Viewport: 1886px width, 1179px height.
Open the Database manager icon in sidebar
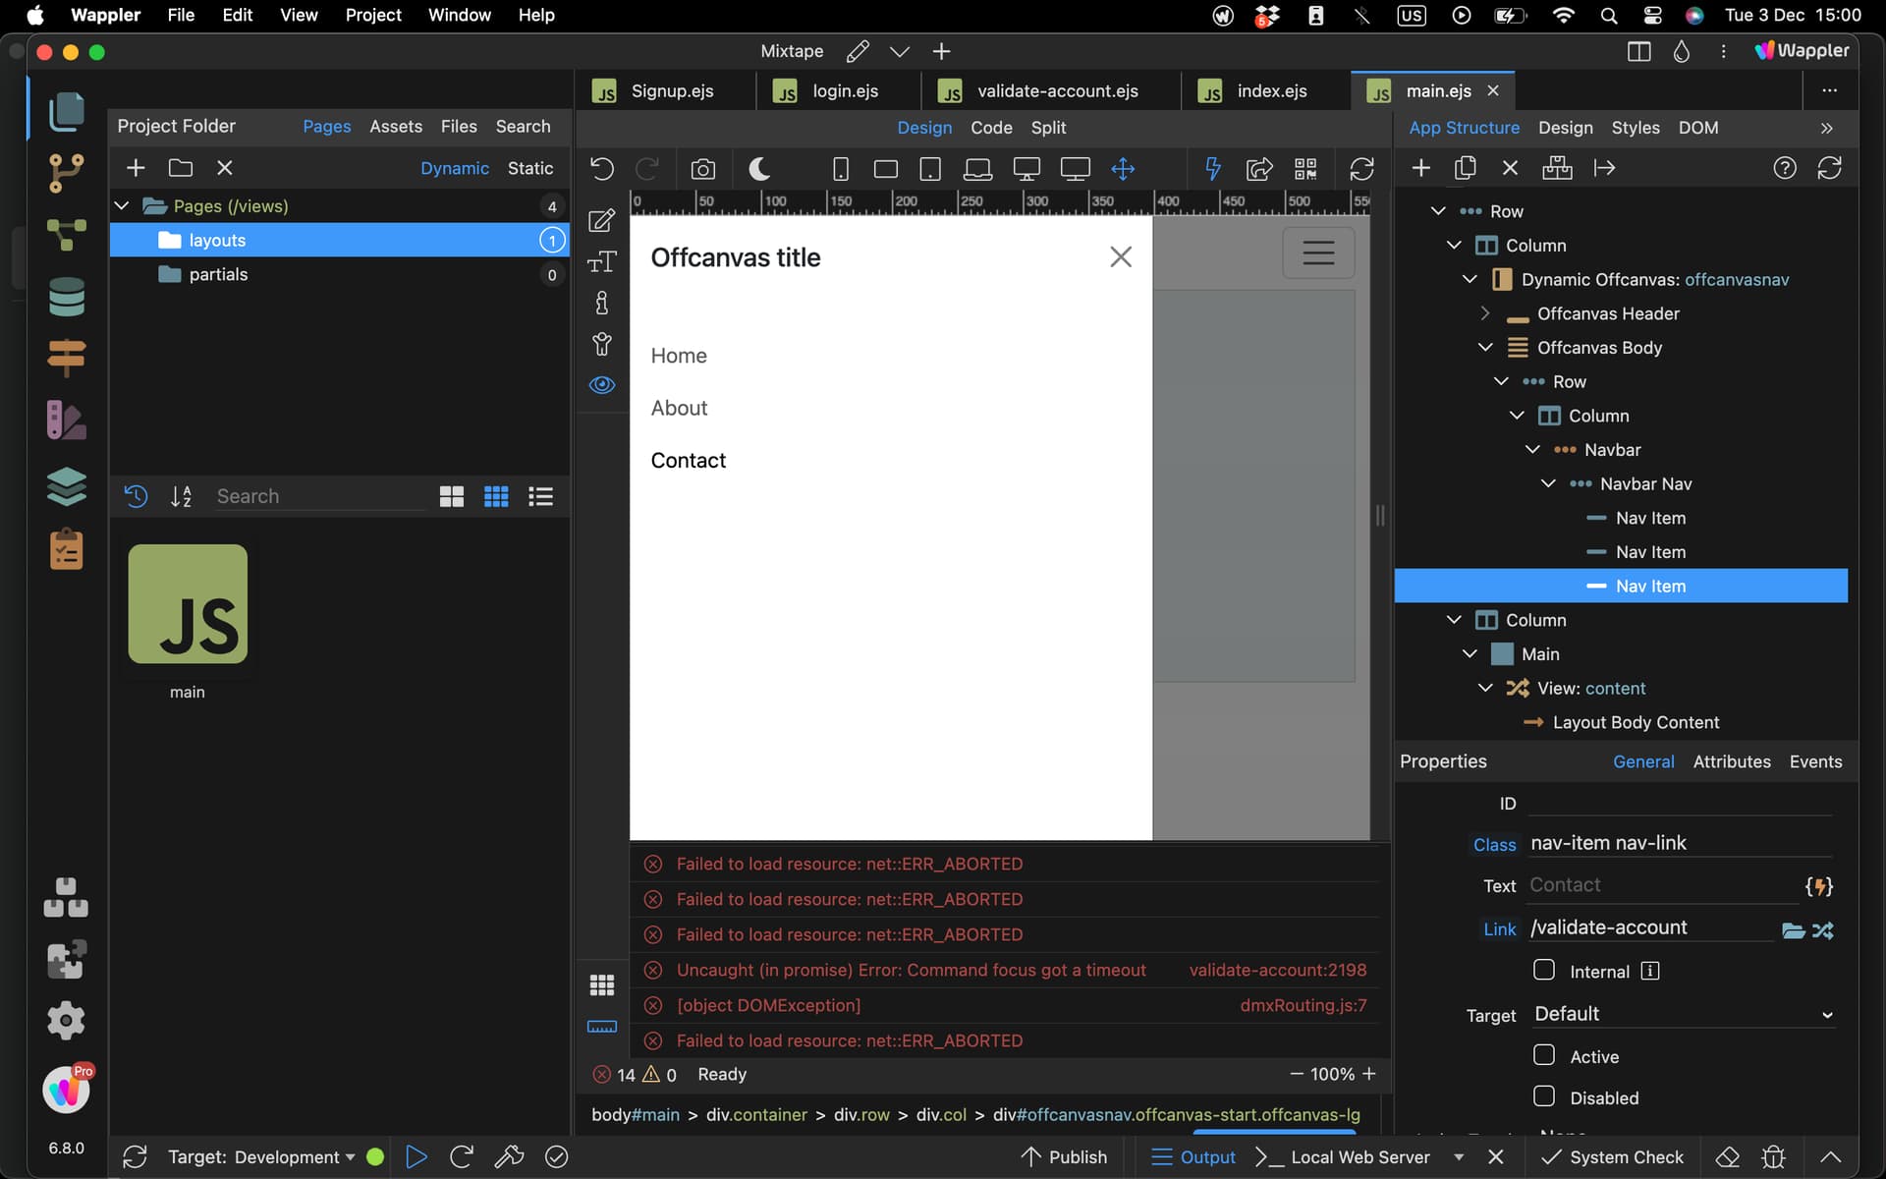66,297
